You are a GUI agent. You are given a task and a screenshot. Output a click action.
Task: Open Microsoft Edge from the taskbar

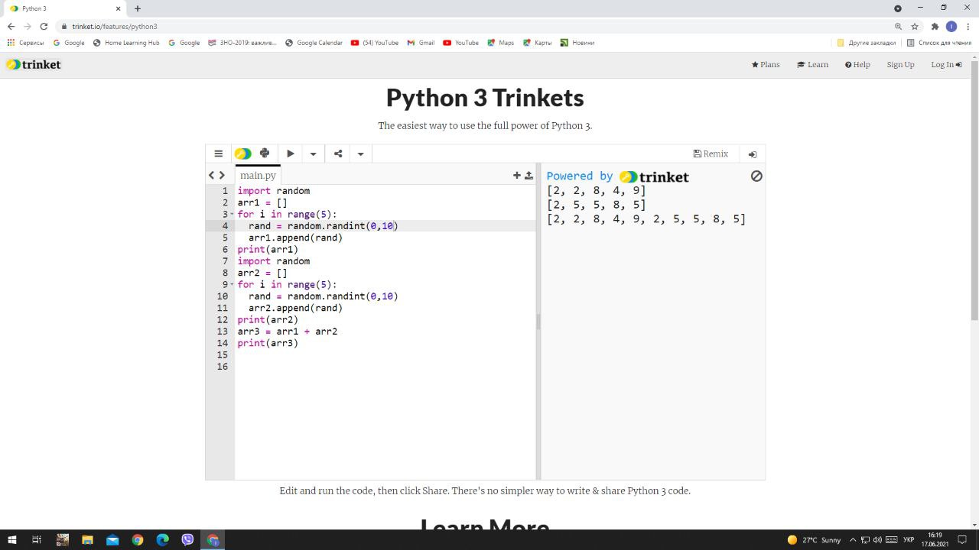162,540
